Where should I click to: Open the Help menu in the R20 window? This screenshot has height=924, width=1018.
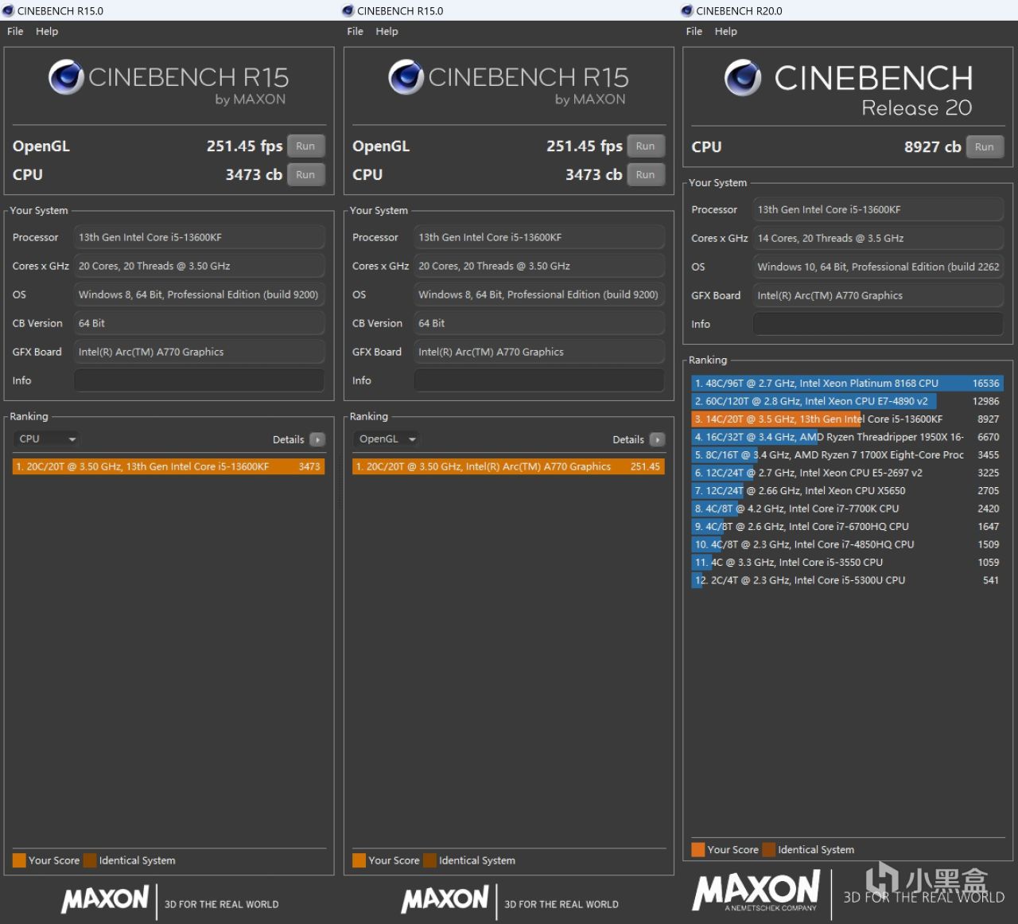point(726,31)
